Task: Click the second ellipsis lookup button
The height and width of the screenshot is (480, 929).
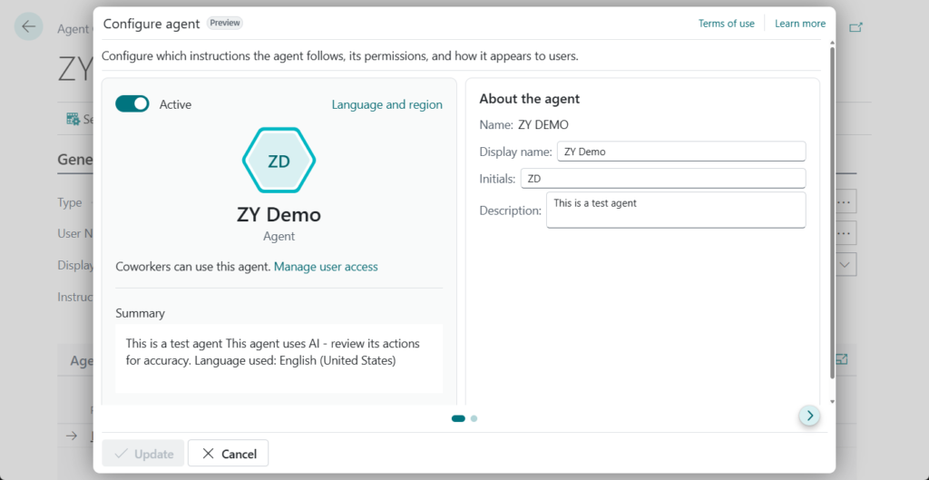Action: click(845, 233)
